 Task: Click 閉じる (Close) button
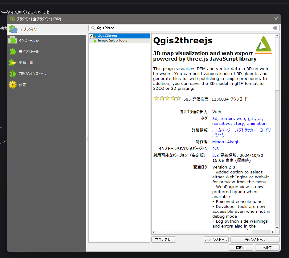pyautogui.click(x=241, y=248)
